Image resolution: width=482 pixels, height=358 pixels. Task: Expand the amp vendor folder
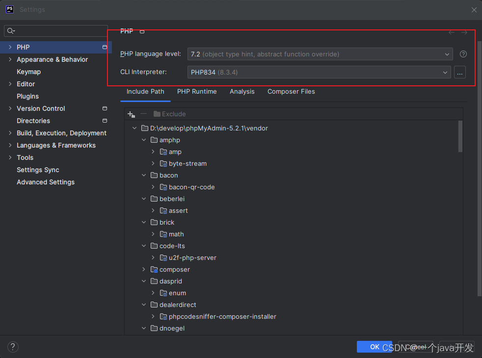[153, 152]
